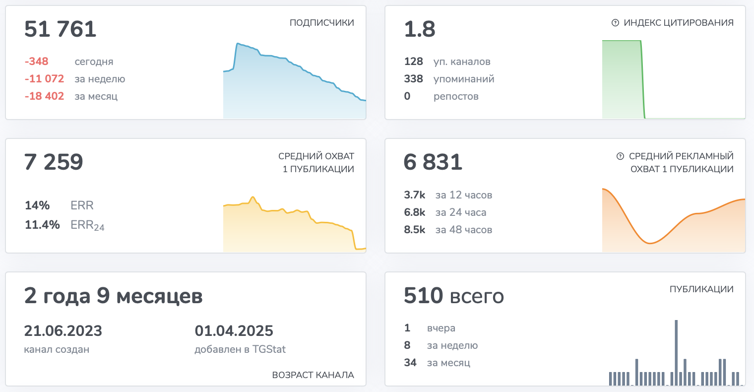This screenshot has height=392, width=754.
Task: Open the citation index green chart
Action: click(x=674, y=79)
